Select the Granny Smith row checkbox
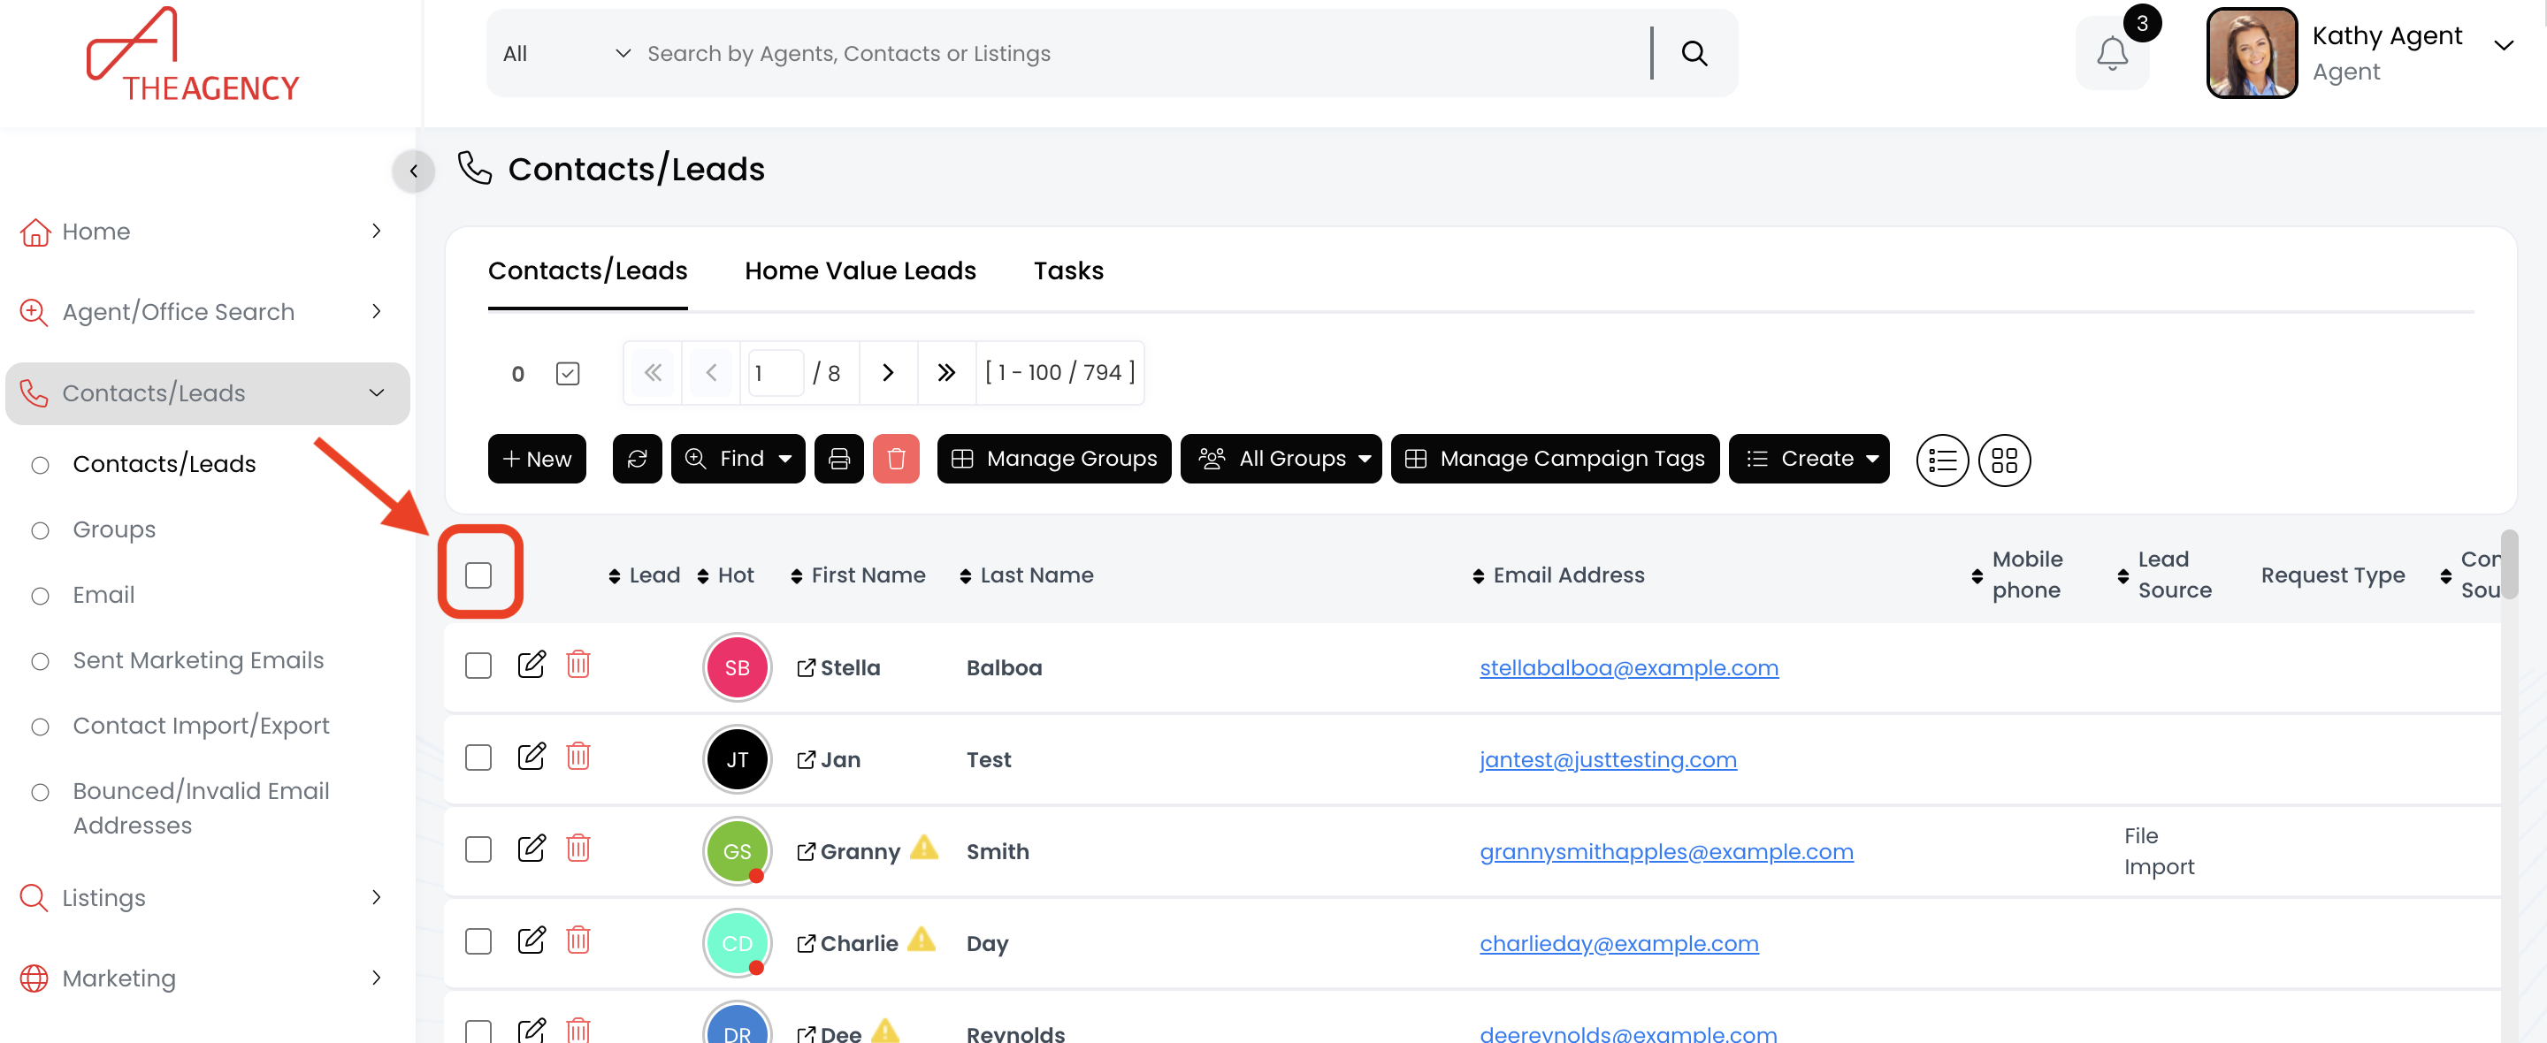Image resolution: width=2547 pixels, height=1043 pixels. [478, 849]
